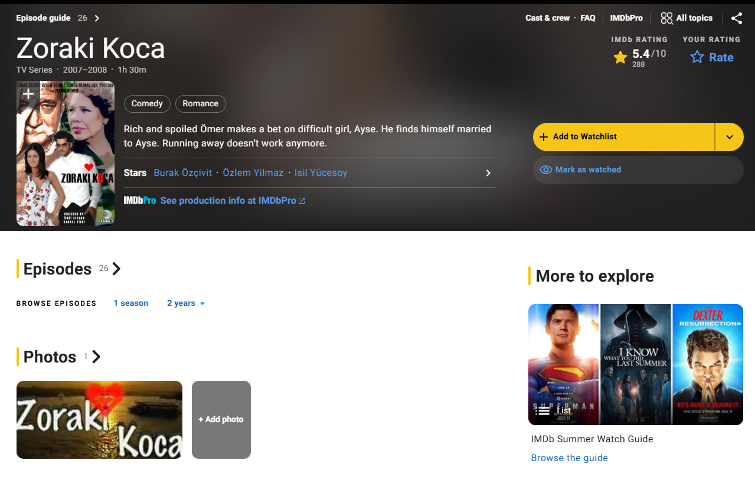Click the plus bookmark on poster
755x480 pixels.
point(28,94)
